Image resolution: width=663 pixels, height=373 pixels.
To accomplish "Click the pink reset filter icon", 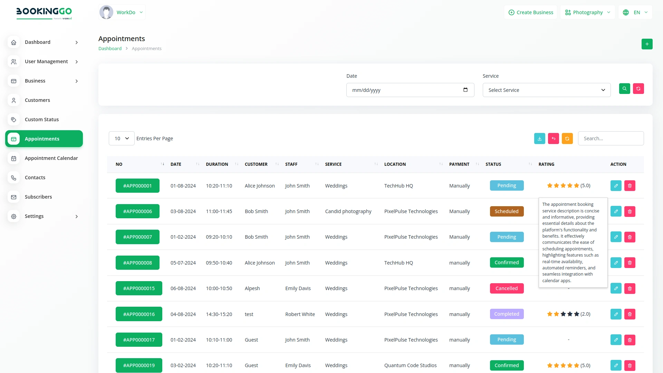I will point(638,89).
